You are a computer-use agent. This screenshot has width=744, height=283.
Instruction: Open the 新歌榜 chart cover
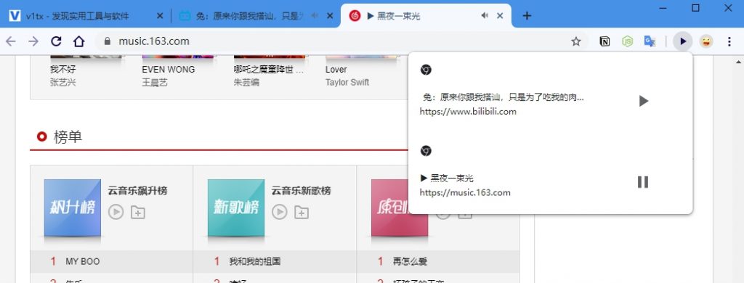pyautogui.click(x=236, y=208)
